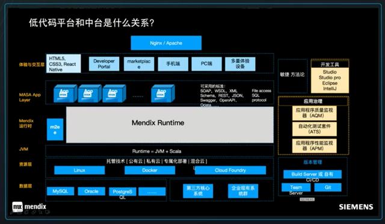The height and width of the screenshot is (224, 385).
Task: Click the Oracle database box
Action: pyautogui.click(x=91, y=191)
